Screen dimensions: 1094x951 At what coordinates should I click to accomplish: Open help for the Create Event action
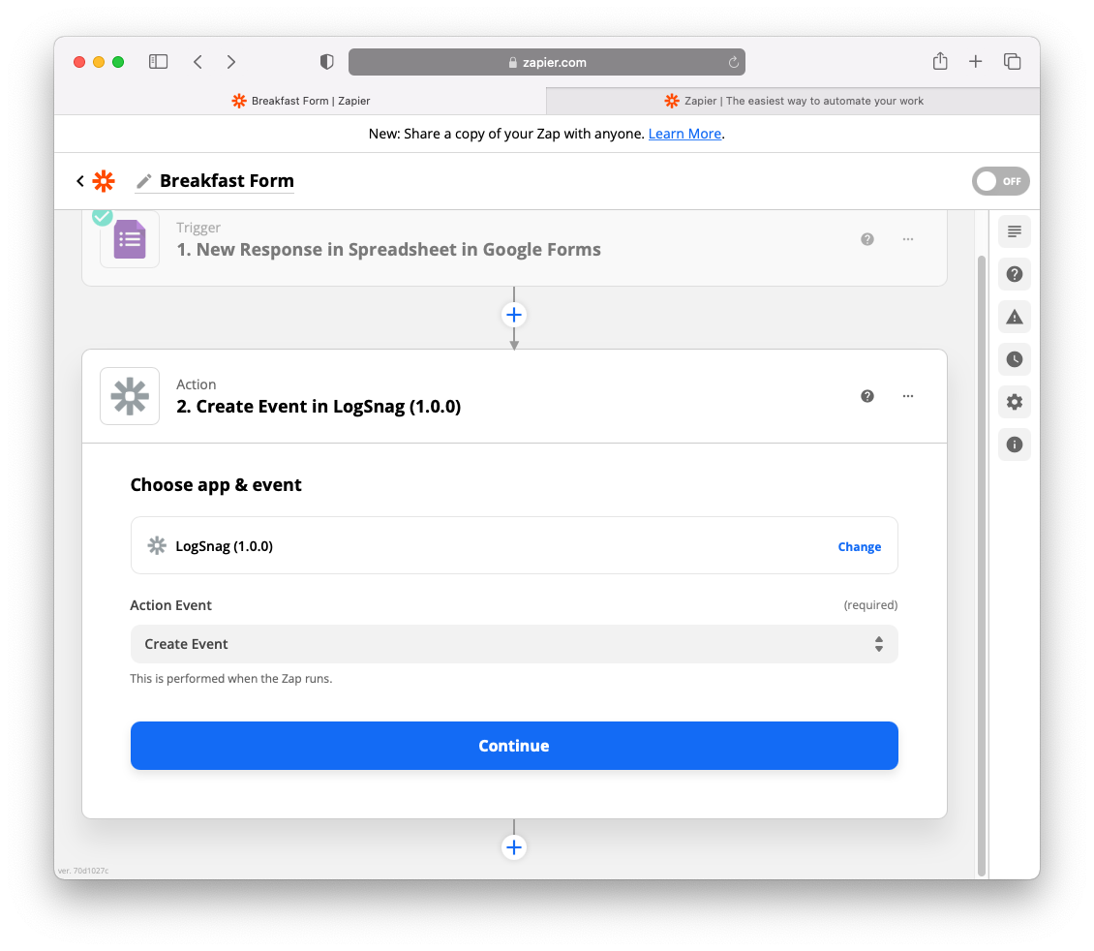[x=867, y=396]
